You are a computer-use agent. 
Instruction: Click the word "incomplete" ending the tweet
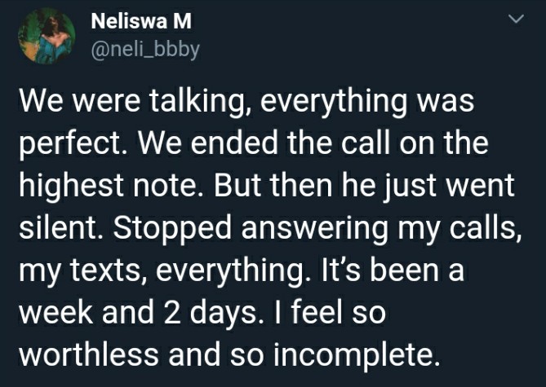click(x=354, y=354)
